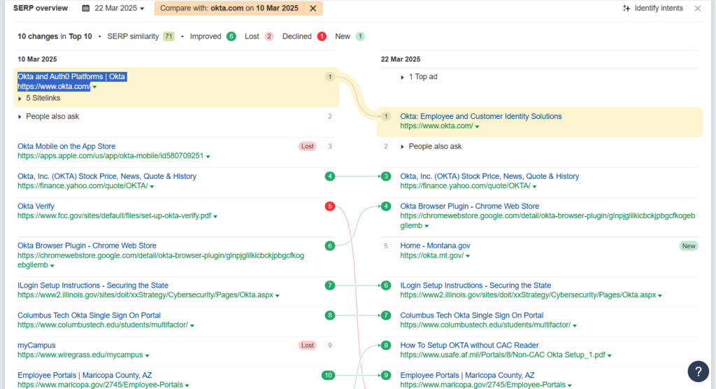The image size is (716, 389).
Task: Click the SERP similarity 71 score
Action: click(169, 36)
